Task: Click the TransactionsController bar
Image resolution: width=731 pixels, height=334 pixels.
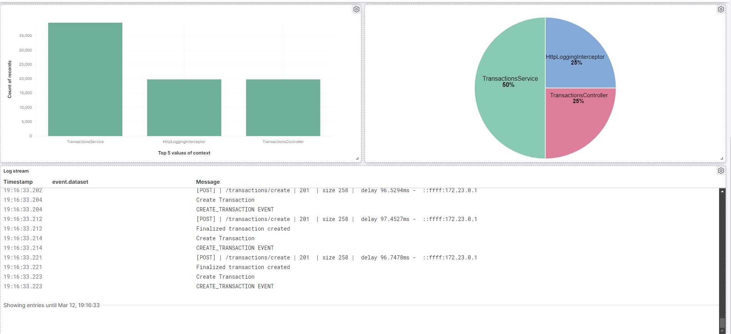Action: coord(283,108)
